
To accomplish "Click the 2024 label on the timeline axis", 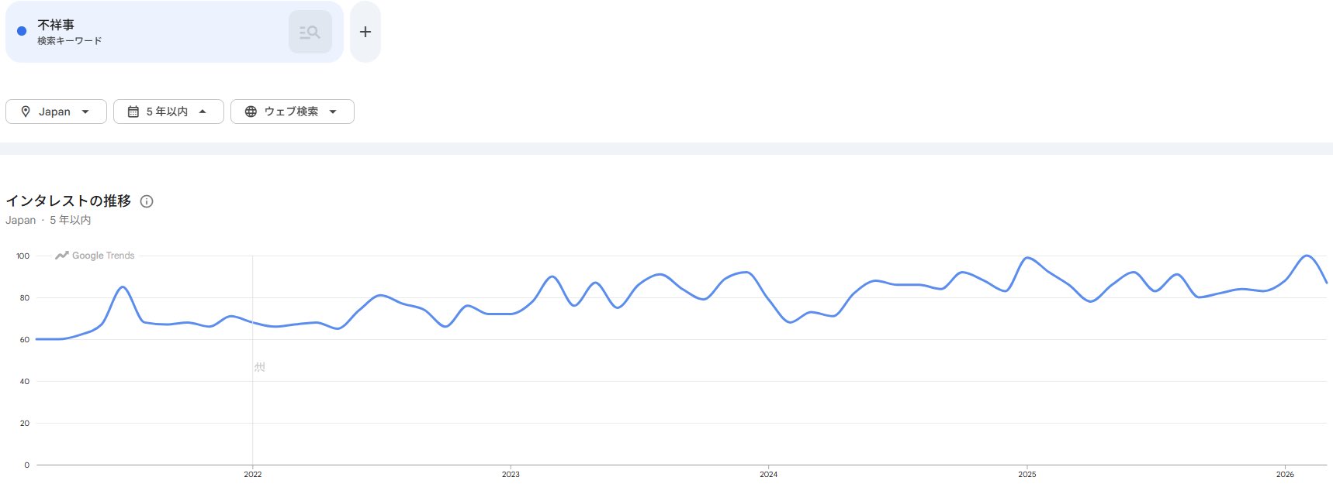I will tap(769, 474).
